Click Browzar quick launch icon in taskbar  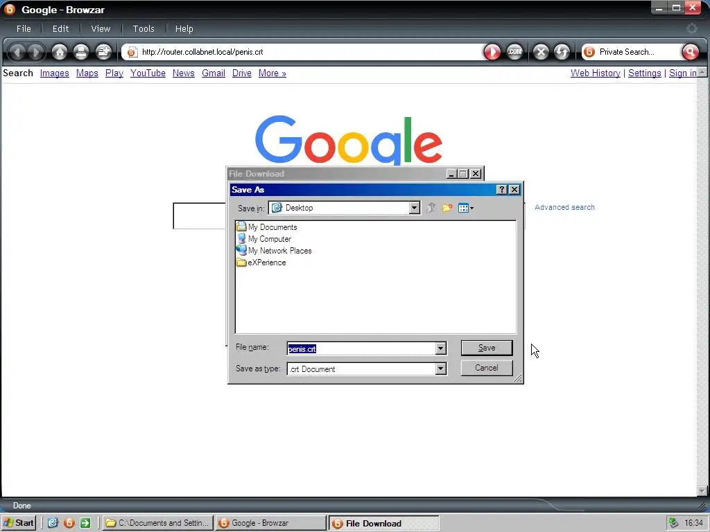tap(69, 523)
